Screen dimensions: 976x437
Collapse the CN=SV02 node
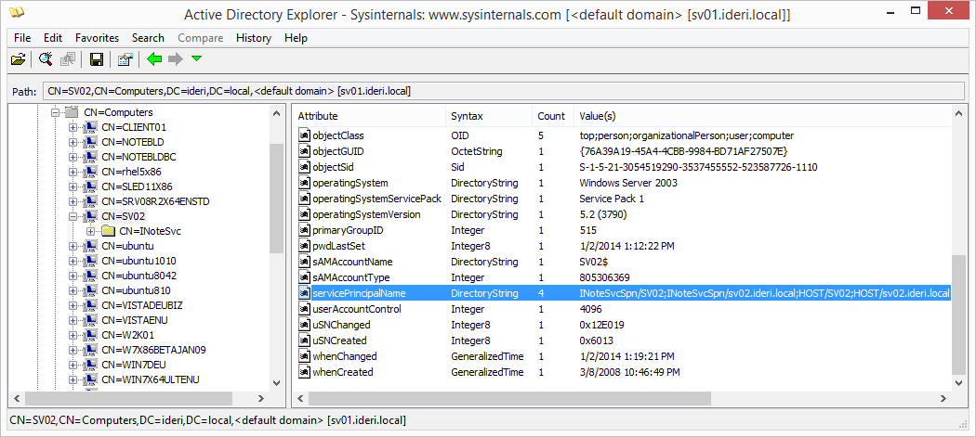[73, 216]
